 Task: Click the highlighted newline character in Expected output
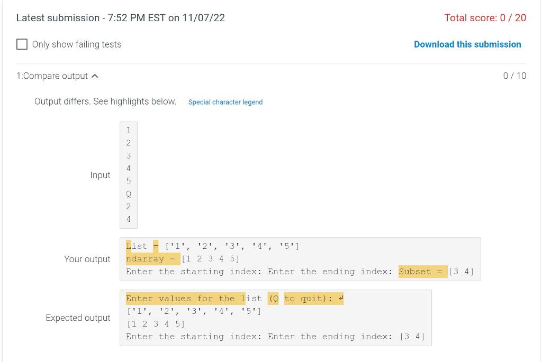[x=341, y=298]
